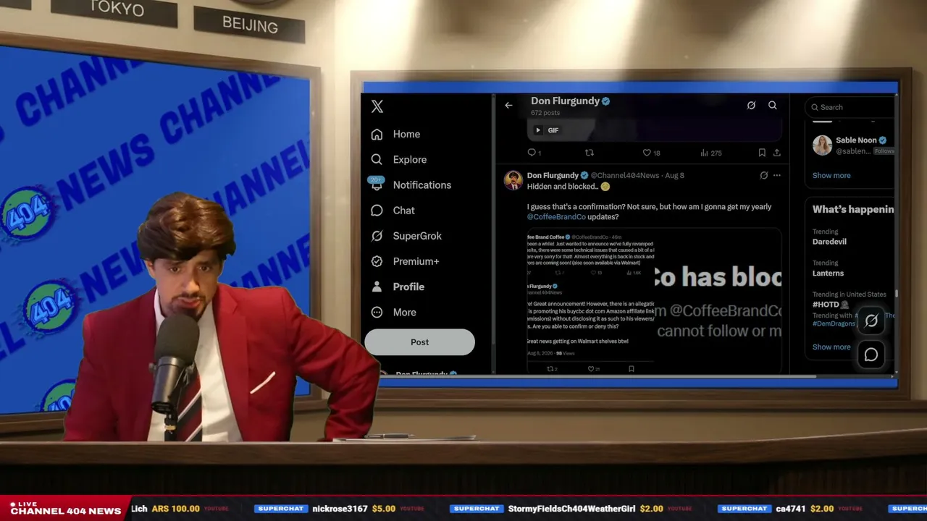Open the @Channel404News handle link
927x521 pixels.
coord(625,175)
